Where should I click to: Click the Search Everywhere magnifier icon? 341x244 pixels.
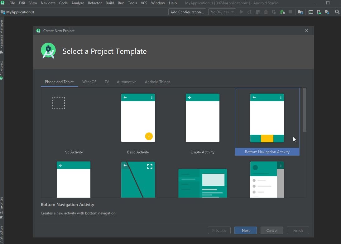click(x=337, y=12)
